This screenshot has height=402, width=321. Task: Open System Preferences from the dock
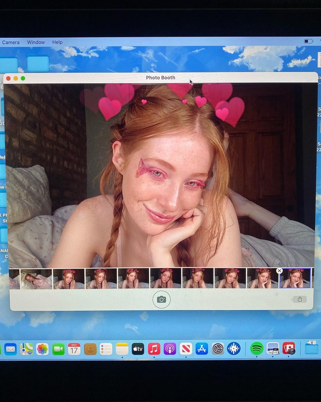[218, 349]
